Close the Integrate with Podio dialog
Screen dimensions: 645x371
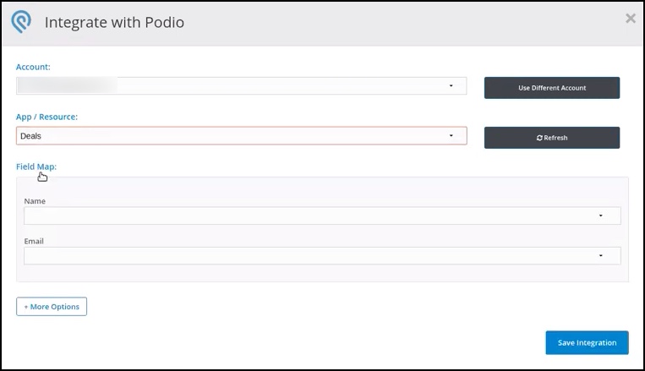coord(630,19)
